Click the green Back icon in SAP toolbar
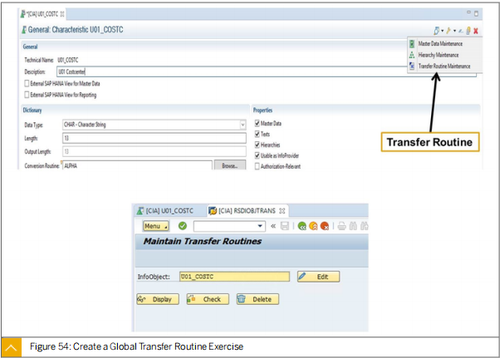The width and height of the screenshot is (500, 358). tap(301, 226)
